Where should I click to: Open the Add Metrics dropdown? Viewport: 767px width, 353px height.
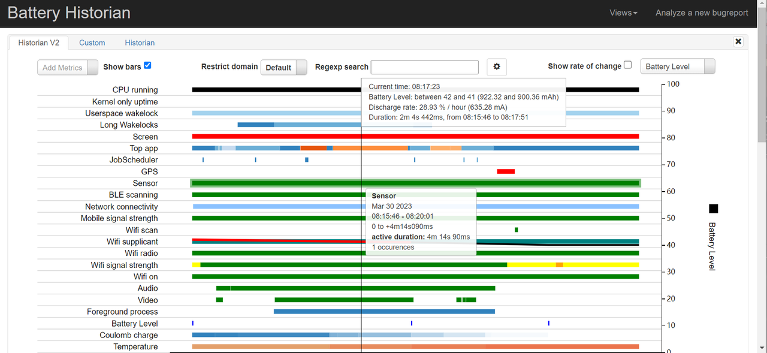click(68, 67)
